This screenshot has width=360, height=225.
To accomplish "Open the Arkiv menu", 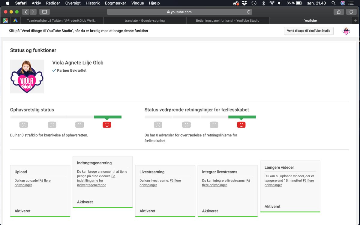I will click(36, 3).
